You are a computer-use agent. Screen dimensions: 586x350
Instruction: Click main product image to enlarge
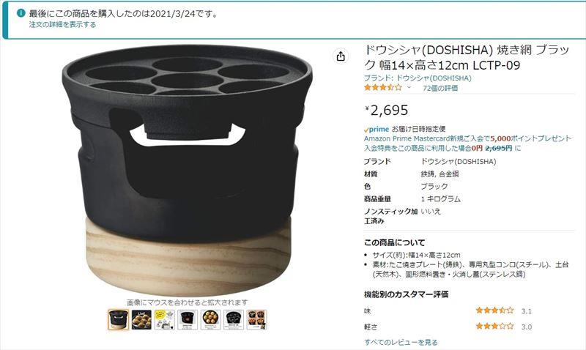pos(188,170)
